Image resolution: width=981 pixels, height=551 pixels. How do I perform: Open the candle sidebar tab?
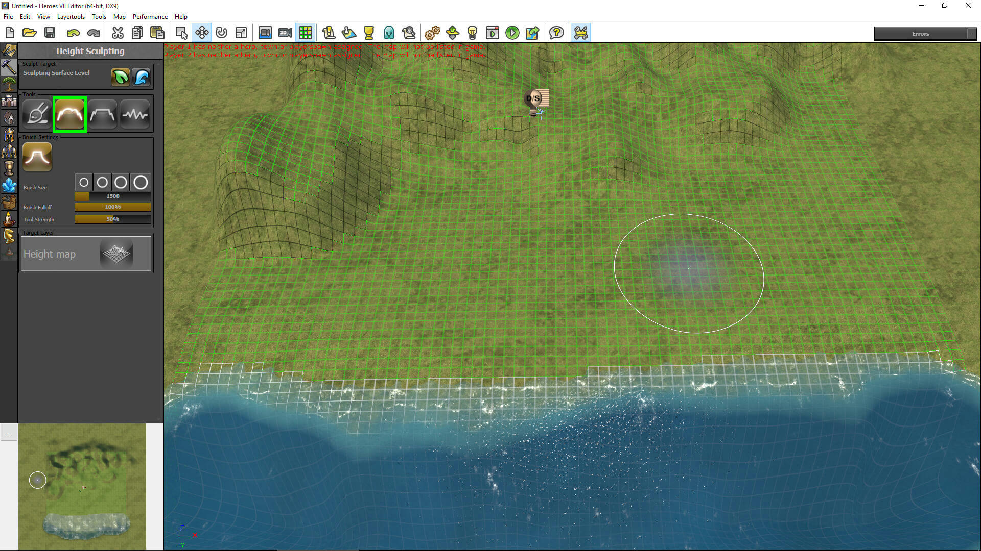(9, 219)
